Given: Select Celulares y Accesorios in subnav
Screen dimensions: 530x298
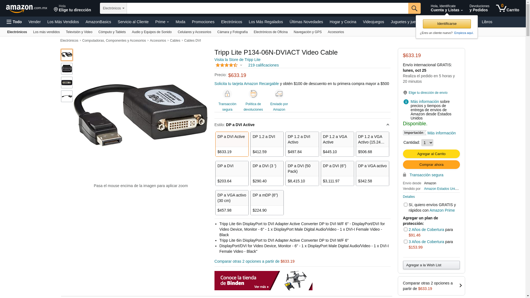Looking at the screenshot, I should 194,32.
